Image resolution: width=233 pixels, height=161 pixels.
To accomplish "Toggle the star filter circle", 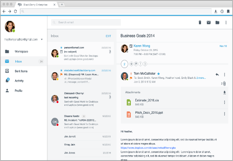I will tap(131, 64).
